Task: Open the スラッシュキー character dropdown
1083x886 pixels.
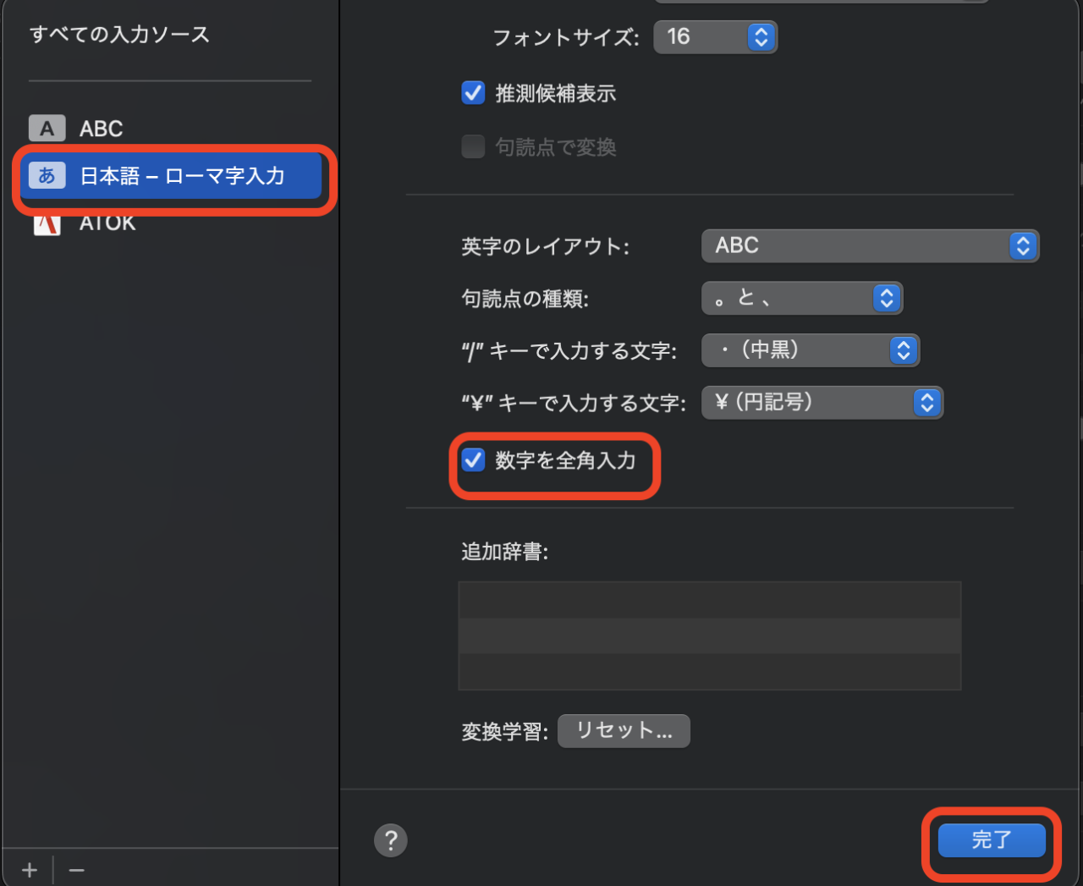Action: pyautogui.click(x=903, y=349)
